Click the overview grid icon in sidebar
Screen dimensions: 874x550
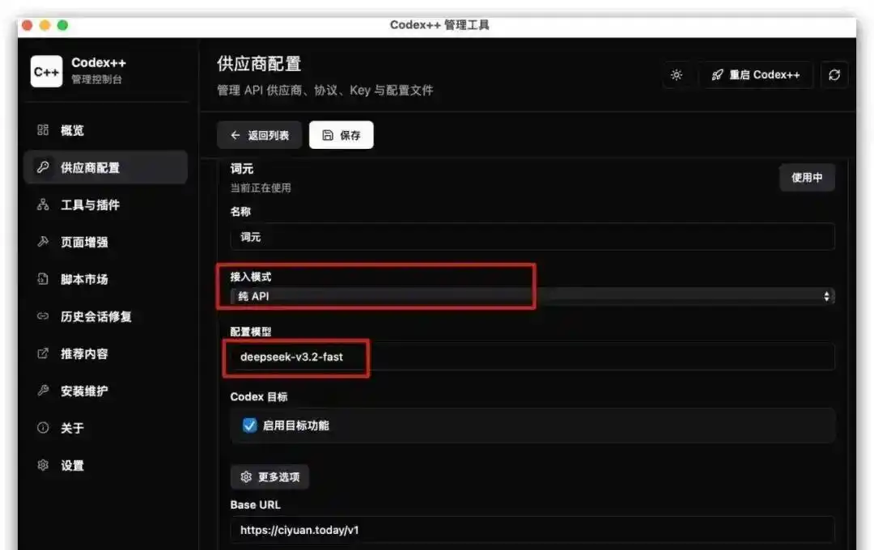click(43, 130)
